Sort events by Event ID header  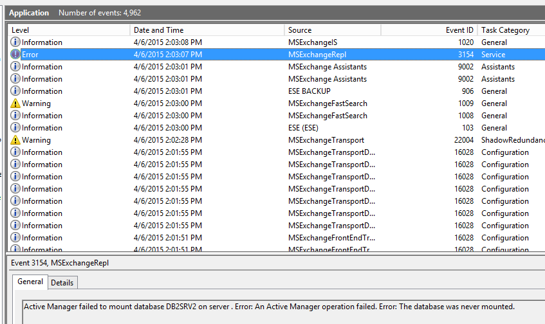pyautogui.click(x=429, y=30)
